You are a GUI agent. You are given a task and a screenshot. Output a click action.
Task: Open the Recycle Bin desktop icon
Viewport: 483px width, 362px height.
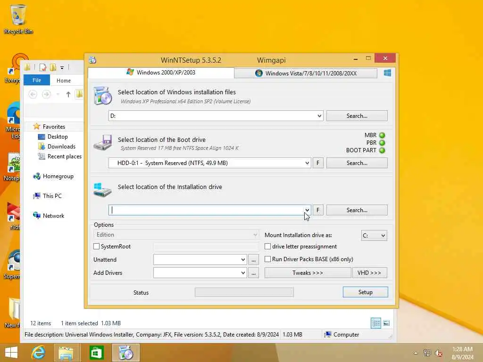pyautogui.click(x=18, y=19)
